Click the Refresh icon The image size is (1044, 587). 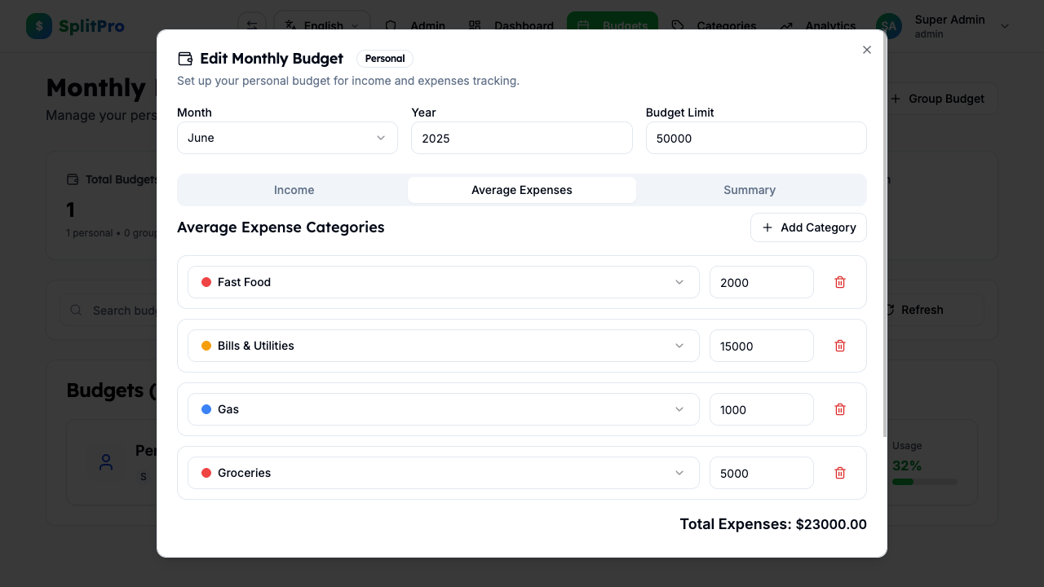890,309
